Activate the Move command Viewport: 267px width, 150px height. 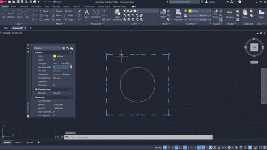44,11
